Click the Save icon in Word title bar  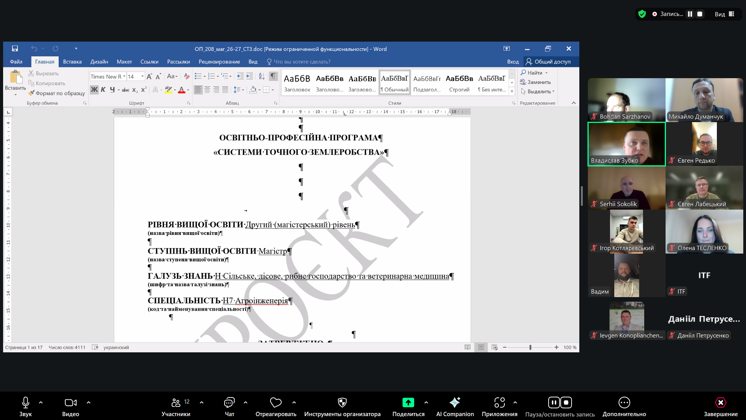pyautogui.click(x=15, y=49)
